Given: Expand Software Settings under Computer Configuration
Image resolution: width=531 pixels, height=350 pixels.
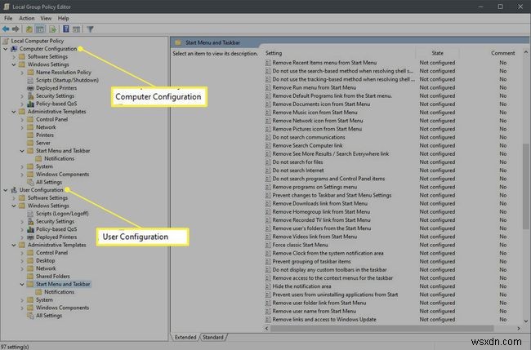Looking at the screenshot, I should pos(14,57).
